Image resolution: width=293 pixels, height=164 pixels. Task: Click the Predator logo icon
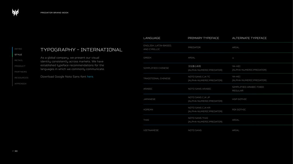point(15,12)
